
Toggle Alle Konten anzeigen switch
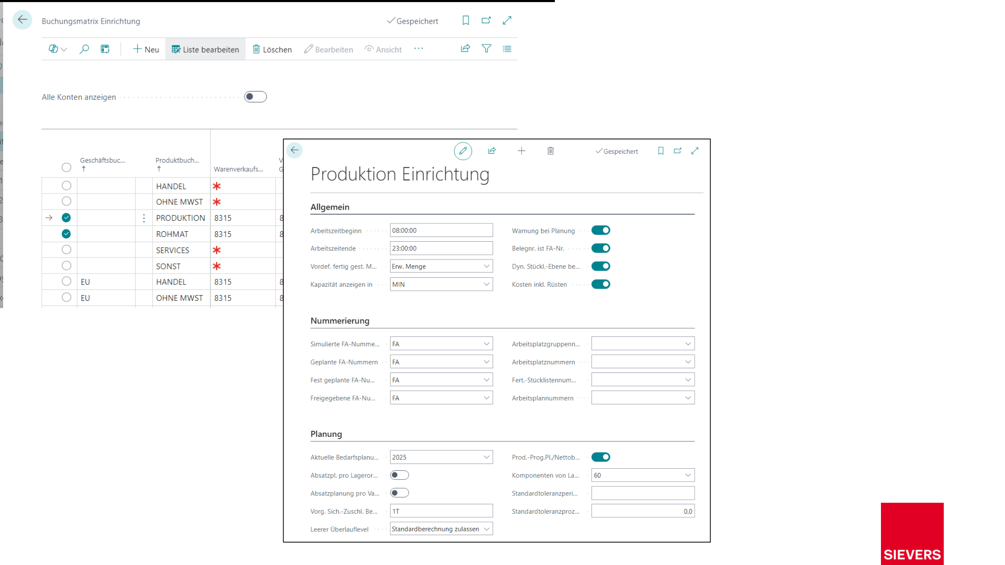(x=255, y=97)
